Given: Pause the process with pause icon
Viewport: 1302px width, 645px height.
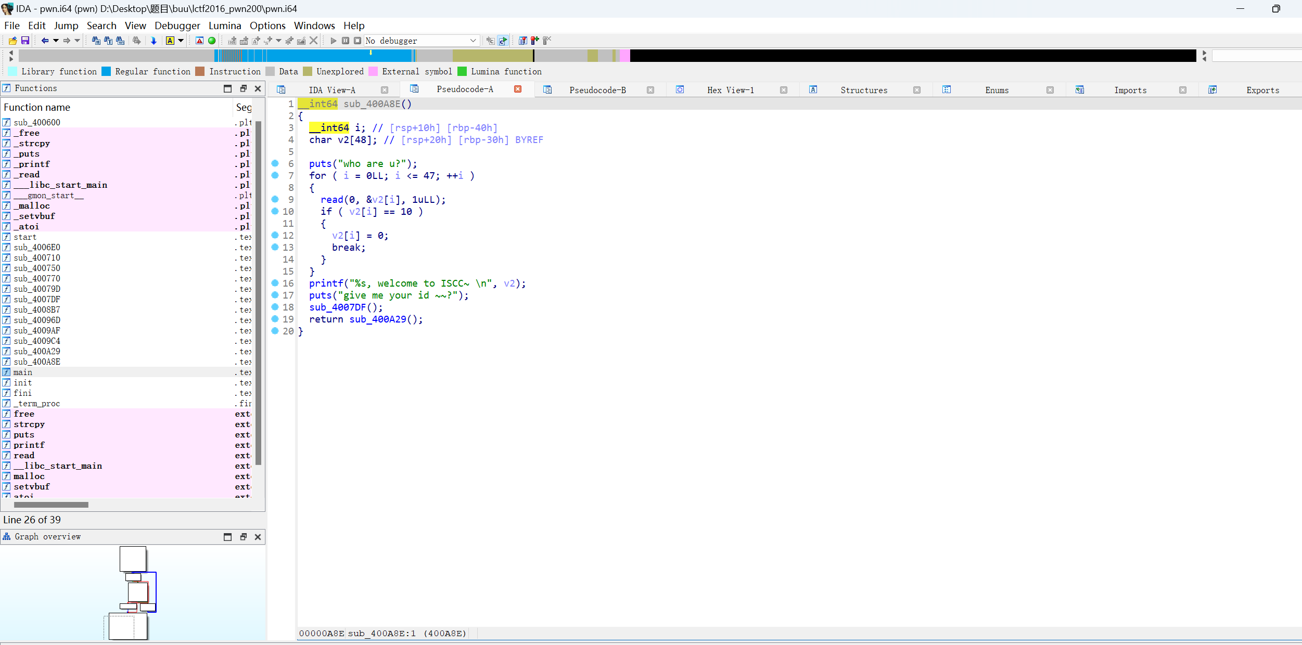Looking at the screenshot, I should tap(346, 41).
